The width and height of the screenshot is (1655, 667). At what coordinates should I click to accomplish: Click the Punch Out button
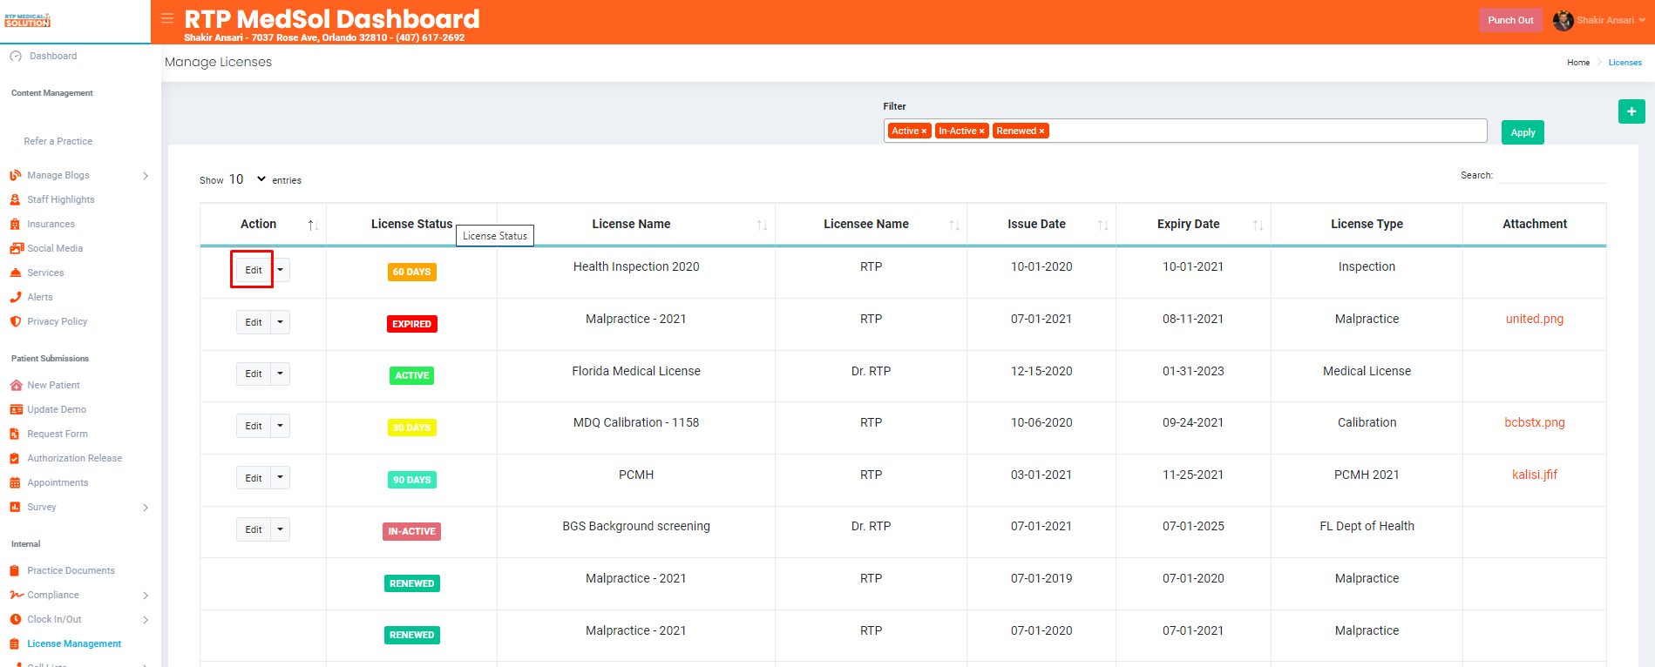pos(1510,20)
